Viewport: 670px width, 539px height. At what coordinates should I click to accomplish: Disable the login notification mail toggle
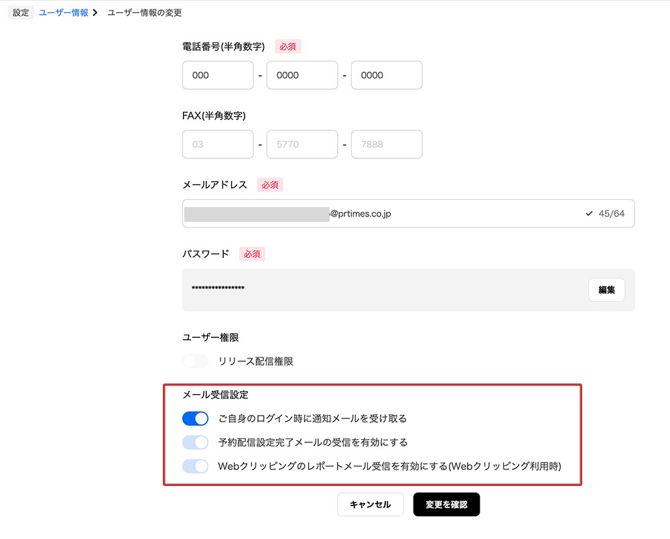195,419
